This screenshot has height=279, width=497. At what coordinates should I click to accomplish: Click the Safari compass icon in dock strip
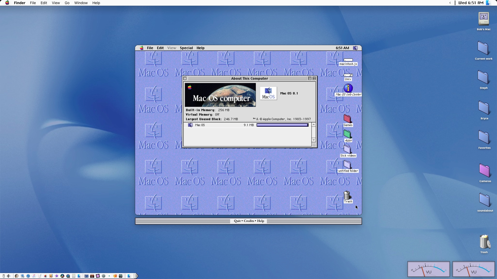click(28, 276)
